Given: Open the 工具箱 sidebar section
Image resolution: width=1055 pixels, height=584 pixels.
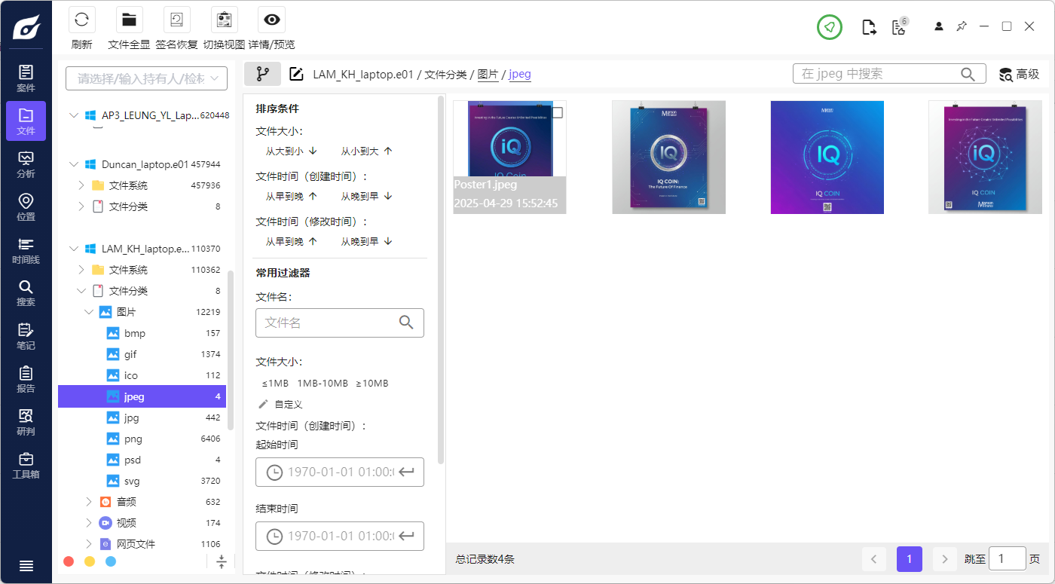Looking at the screenshot, I should pyautogui.click(x=26, y=465).
